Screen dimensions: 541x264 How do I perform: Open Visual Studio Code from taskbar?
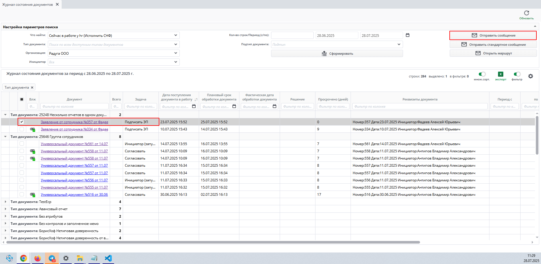108,258
